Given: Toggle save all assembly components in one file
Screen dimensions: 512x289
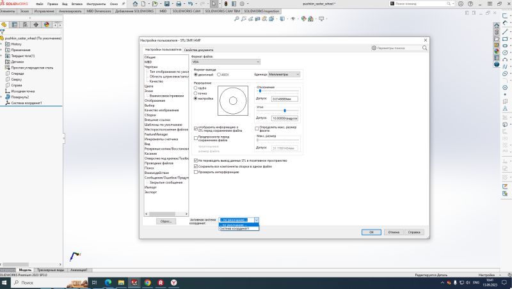Looking at the screenshot, I should click(196, 166).
